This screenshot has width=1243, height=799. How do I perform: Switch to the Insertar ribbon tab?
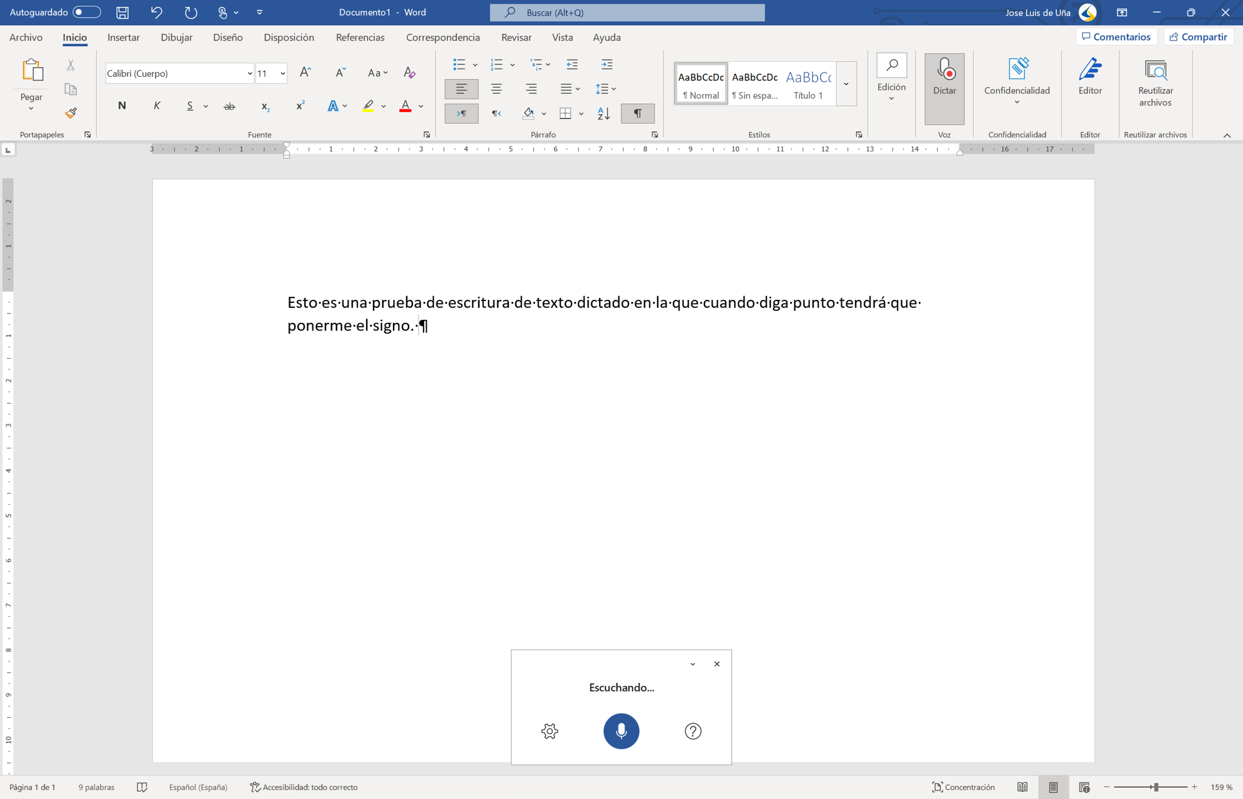pyautogui.click(x=124, y=37)
